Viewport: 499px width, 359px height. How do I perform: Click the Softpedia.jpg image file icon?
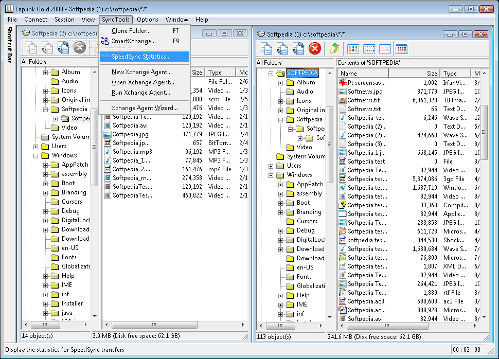point(108,134)
